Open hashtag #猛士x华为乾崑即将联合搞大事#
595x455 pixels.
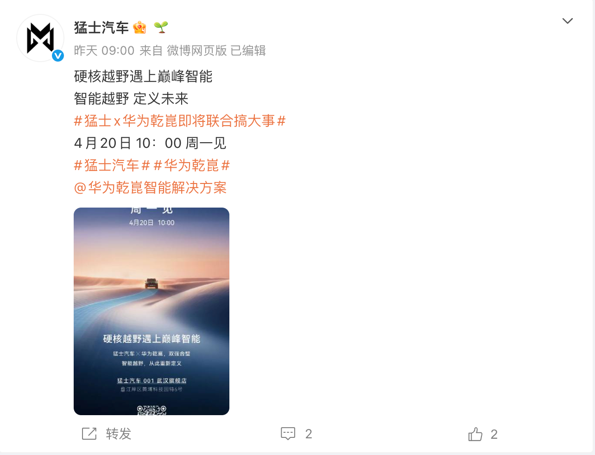pyautogui.click(x=180, y=121)
